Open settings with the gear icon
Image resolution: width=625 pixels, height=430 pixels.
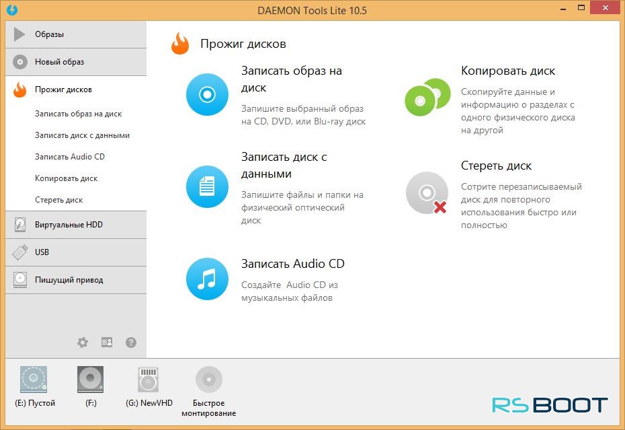(x=83, y=342)
